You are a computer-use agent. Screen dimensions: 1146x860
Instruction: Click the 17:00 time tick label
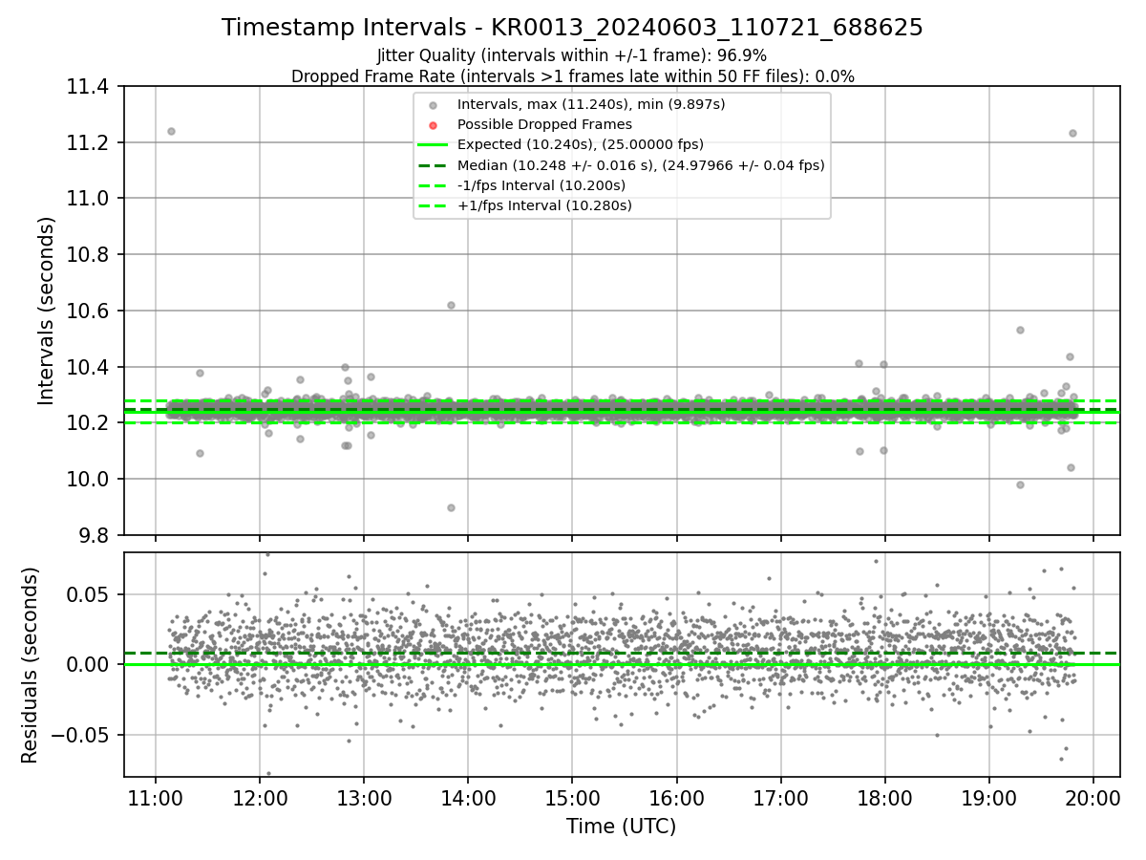pos(780,798)
